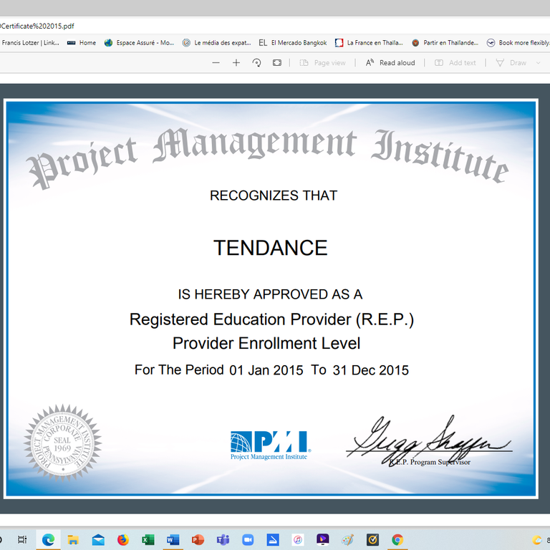Click the TENDANCE name on the certificate
This screenshot has height=550, width=550.
[x=271, y=248]
